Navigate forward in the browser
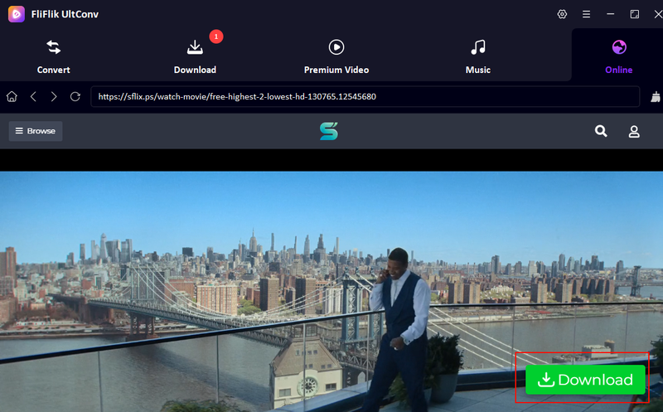The image size is (663, 412). [x=54, y=96]
